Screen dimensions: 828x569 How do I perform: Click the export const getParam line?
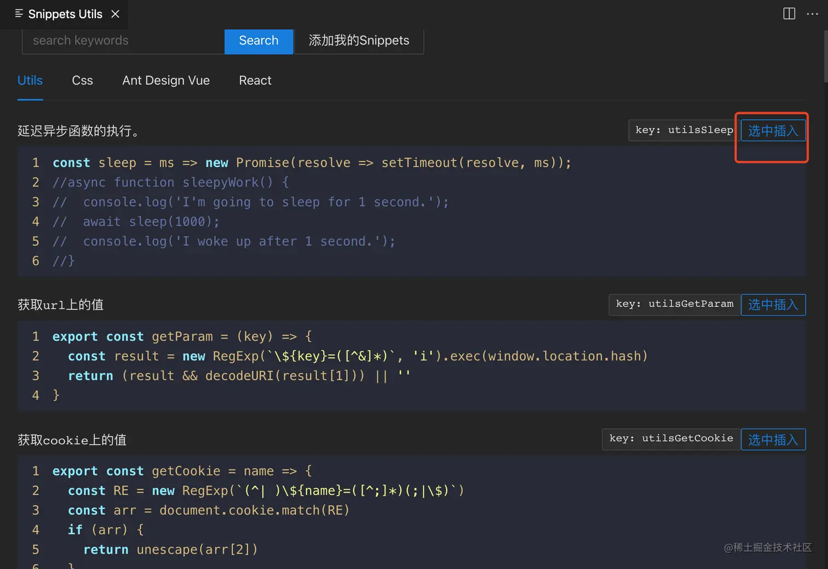pyautogui.click(x=182, y=337)
